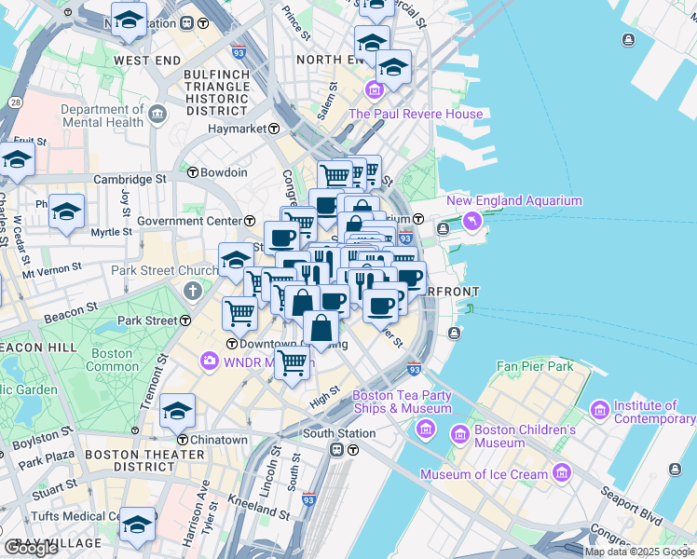697x559 pixels.
Task: Click the Aquarium T station icon
Action: (417, 219)
